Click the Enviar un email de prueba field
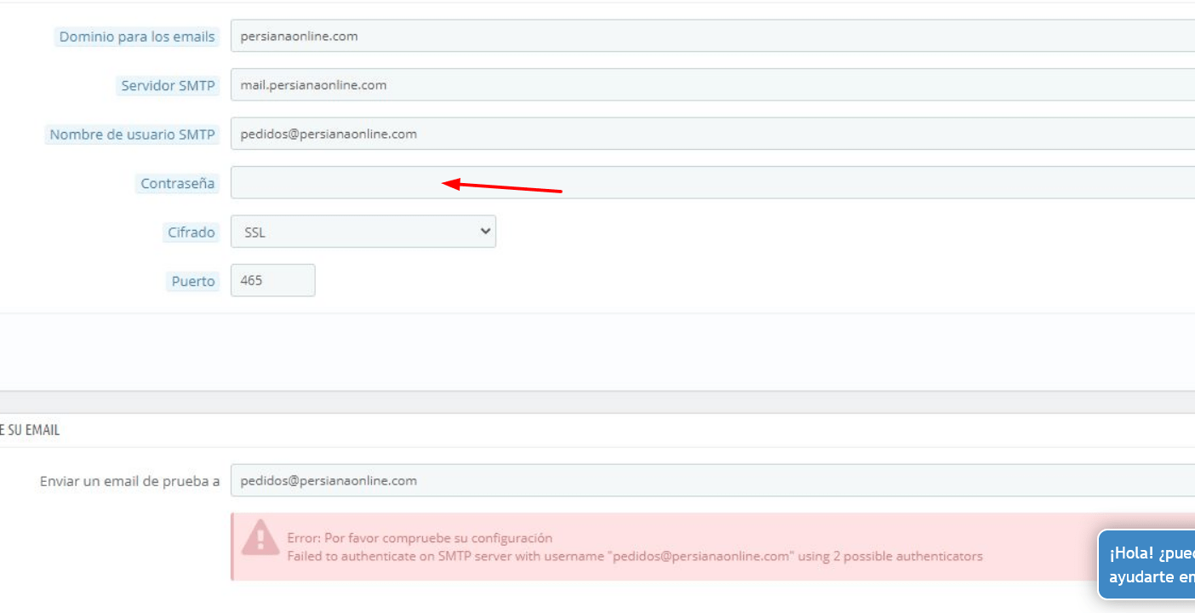Image resolution: width=1195 pixels, height=613 pixels. pos(712,480)
